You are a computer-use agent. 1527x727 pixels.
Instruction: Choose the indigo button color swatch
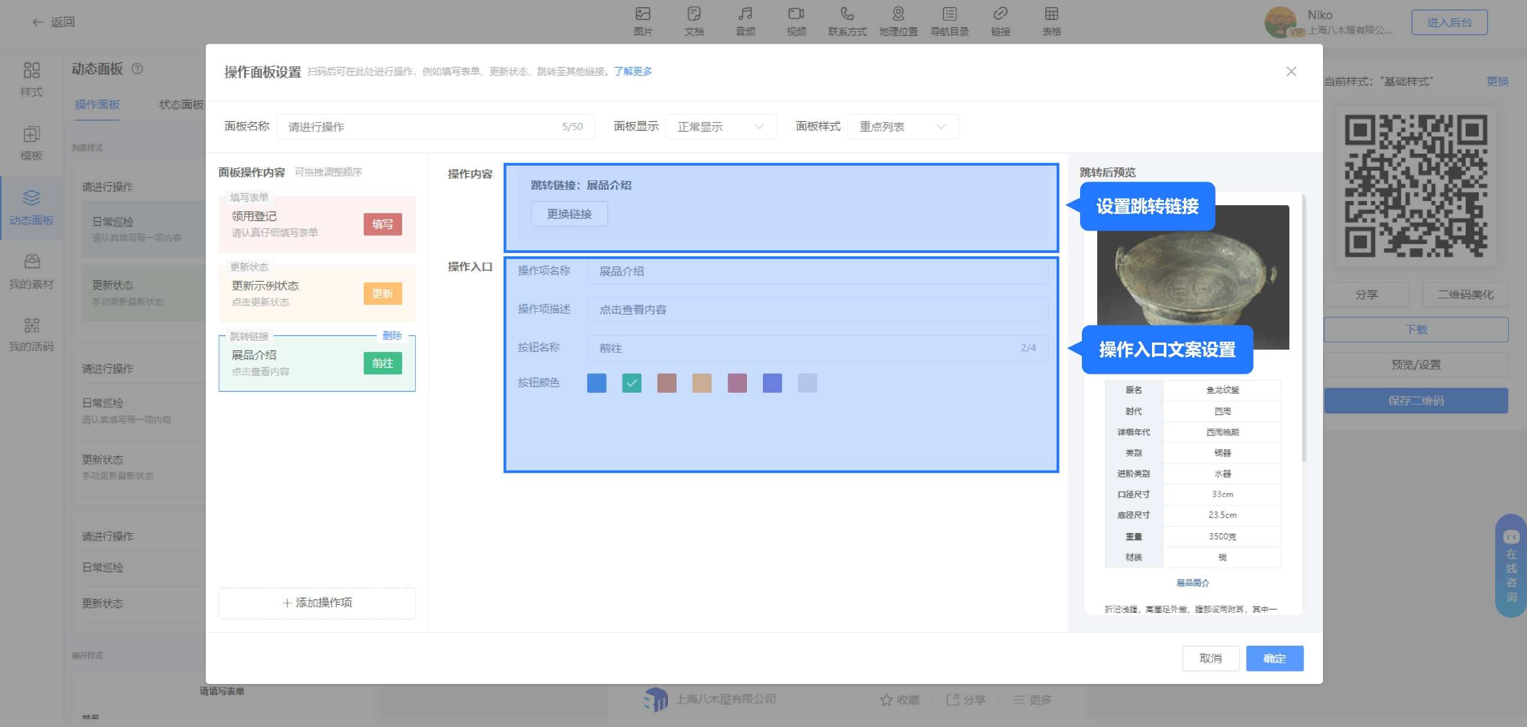coord(772,383)
